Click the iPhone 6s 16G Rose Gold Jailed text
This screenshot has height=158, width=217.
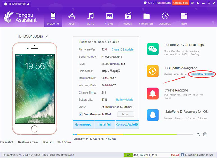[99, 42]
